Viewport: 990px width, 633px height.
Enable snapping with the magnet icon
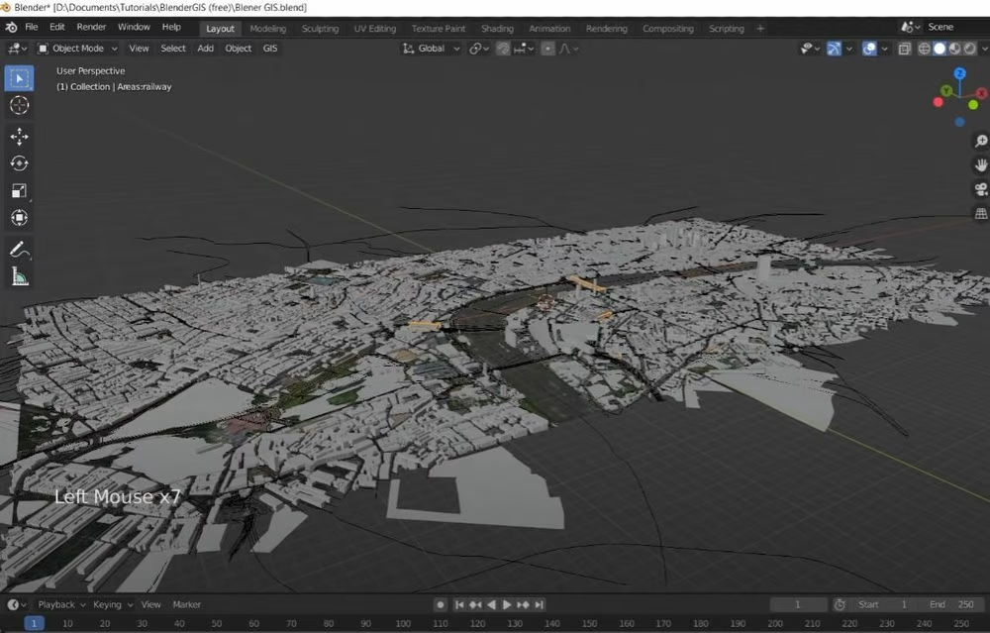pyautogui.click(x=503, y=49)
